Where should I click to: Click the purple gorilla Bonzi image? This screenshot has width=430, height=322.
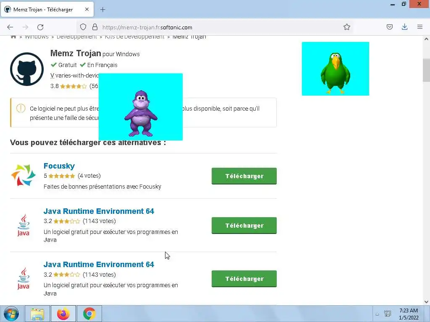click(140, 107)
